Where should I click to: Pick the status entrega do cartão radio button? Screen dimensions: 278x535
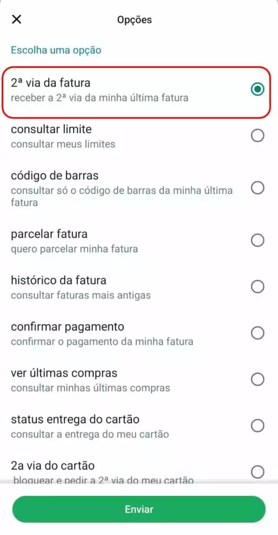coord(257,426)
